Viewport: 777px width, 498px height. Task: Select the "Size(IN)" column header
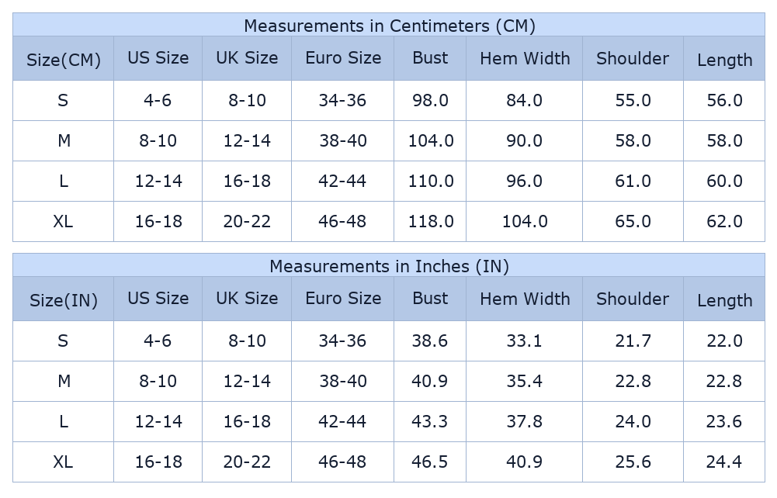pyautogui.click(x=64, y=300)
